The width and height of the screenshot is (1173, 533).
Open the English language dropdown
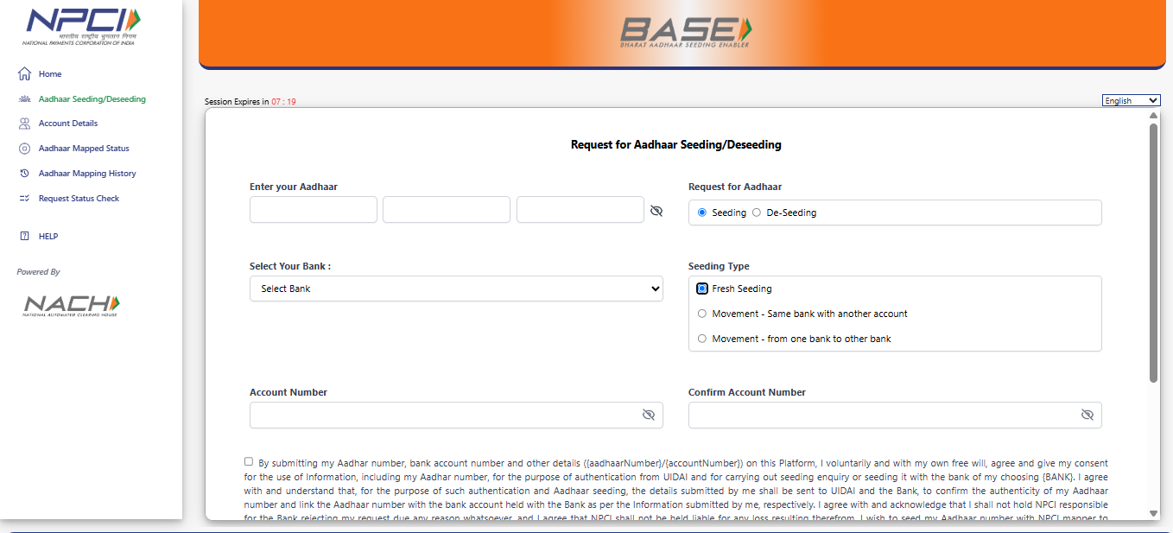(x=1131, y=100)
